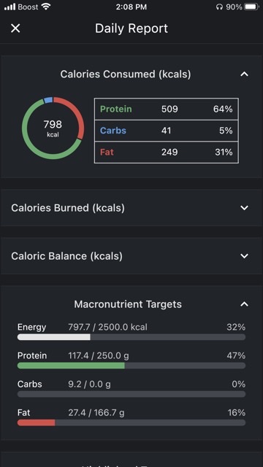Open the Calories Burned (kcals) heading
This screenshot has width=263, height=467.
coord(68,208)
